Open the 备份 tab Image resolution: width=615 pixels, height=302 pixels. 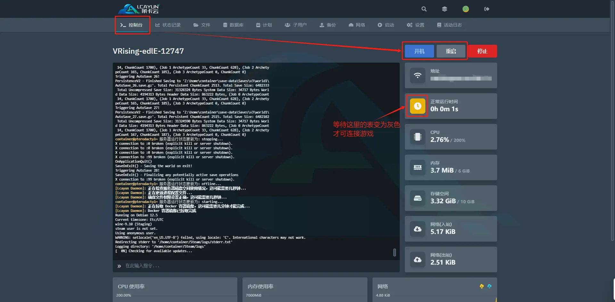coord(328,25)
